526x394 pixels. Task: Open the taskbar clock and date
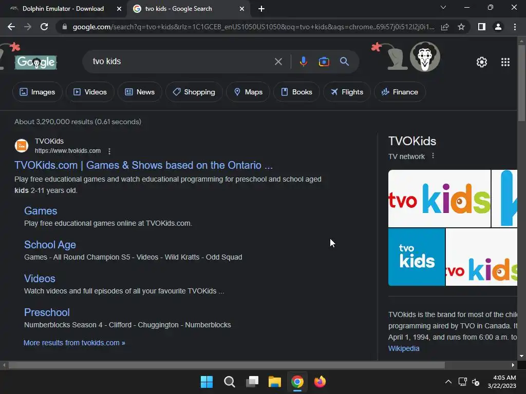(502, 382)
